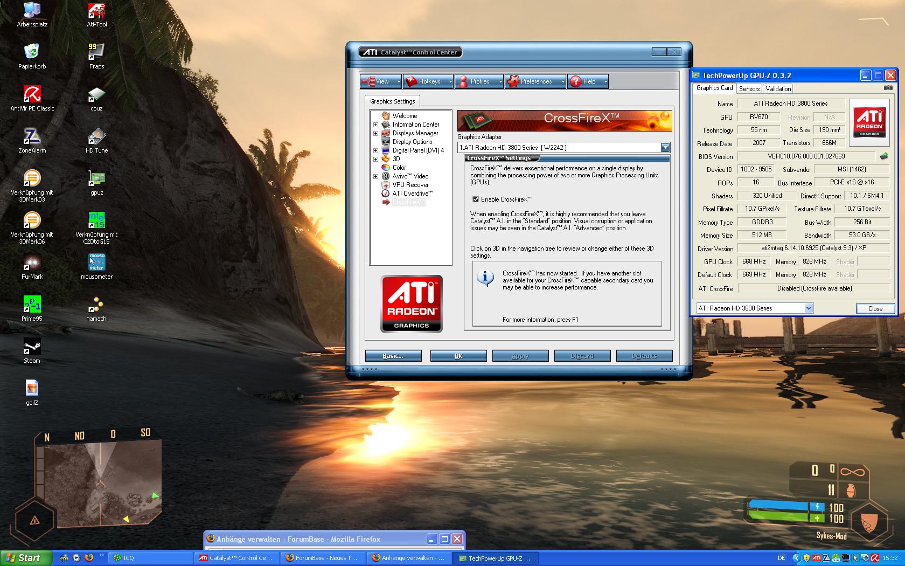Open the Graphics Adapter dropdown list
Viewport: 905px width, 566px height.
665,147
